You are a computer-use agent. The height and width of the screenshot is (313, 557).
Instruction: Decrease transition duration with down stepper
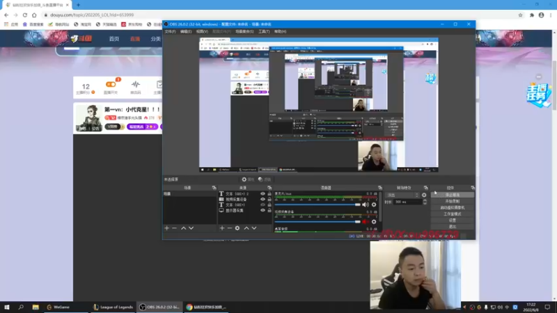point(425,203)
